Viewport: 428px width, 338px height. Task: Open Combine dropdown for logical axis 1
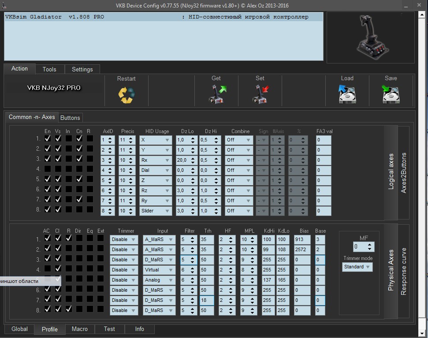point(239,140)
